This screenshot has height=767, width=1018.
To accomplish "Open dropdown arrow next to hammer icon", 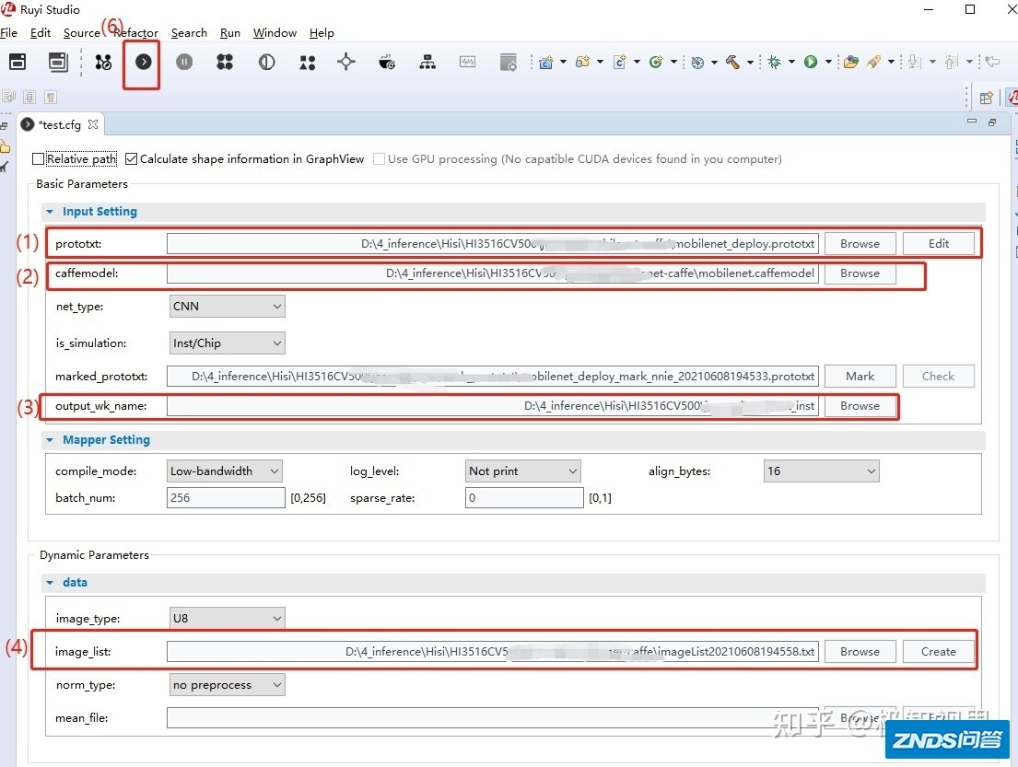I will click(x=750, y=63).
